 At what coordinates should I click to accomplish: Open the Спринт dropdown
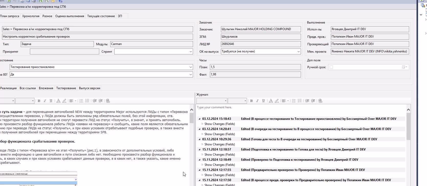pos(190,52)
